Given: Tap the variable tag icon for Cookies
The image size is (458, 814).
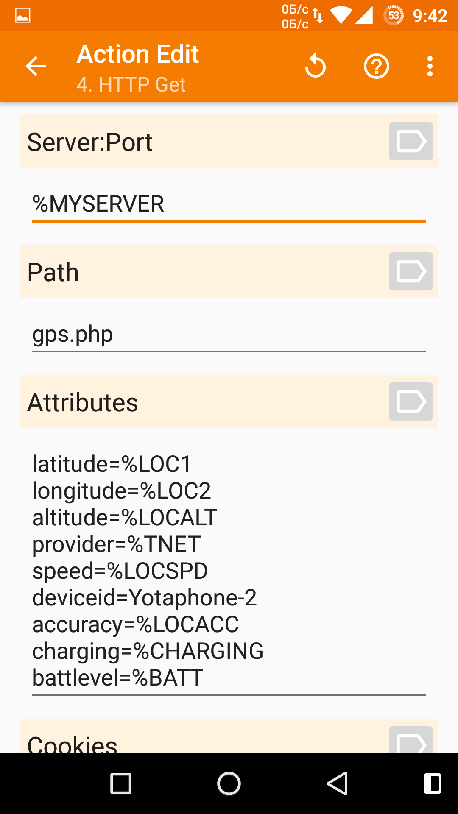Looking at the screenshot, I should [411, 741].
